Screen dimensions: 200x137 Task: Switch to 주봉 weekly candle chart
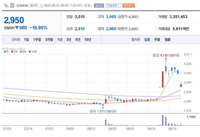157,40
